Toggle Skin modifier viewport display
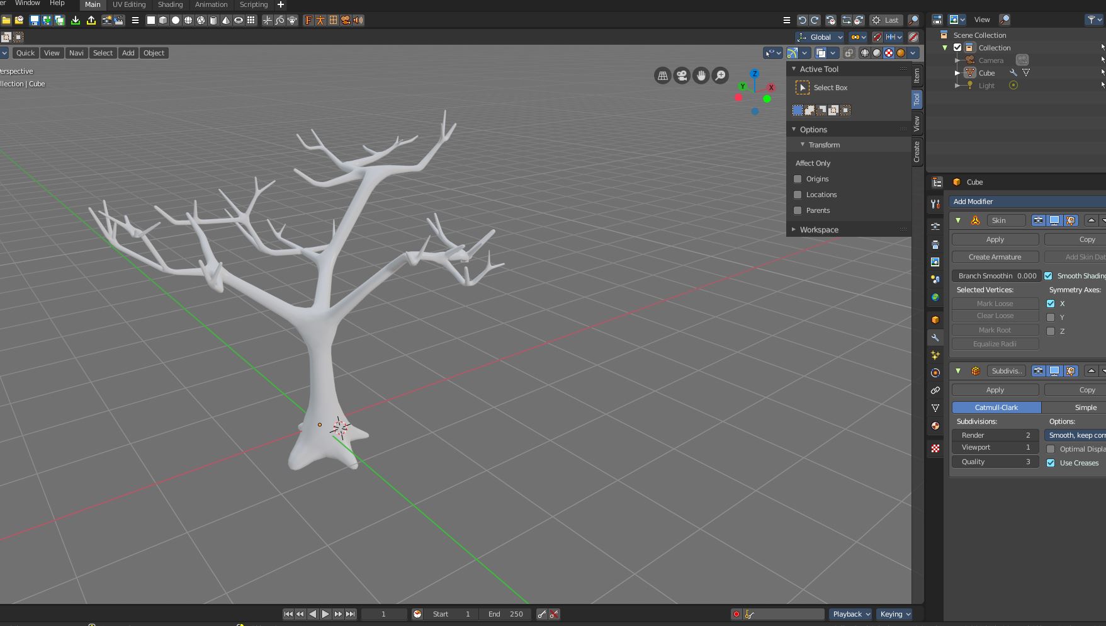This screenshot has height=626, width=1106. [x=1054, y=220]
